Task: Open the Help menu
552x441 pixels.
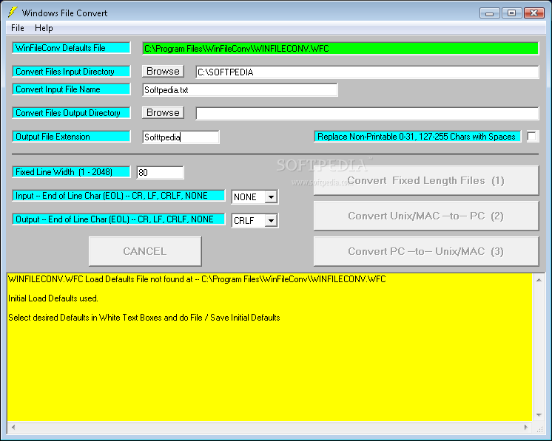Action: [44, 28]
